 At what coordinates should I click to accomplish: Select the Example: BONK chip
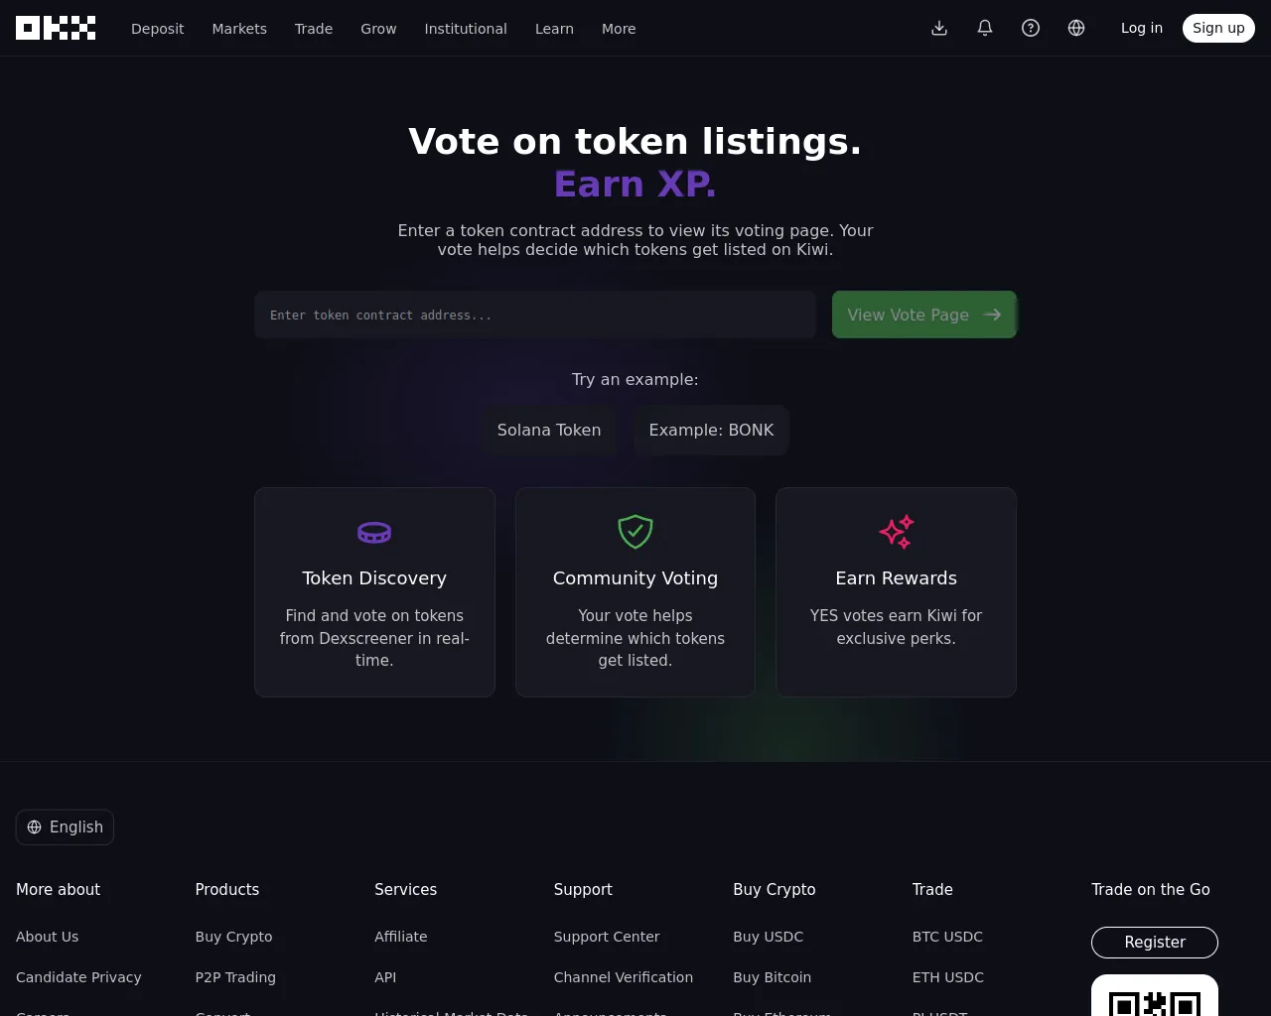[x=711, y=430]
